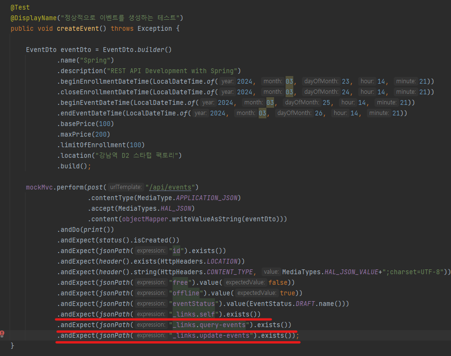Click the red error lightbulb gutter icon

point(2,334)
